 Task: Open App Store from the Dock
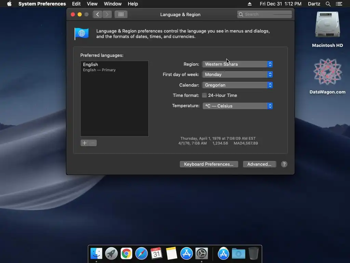click(187, 253)
